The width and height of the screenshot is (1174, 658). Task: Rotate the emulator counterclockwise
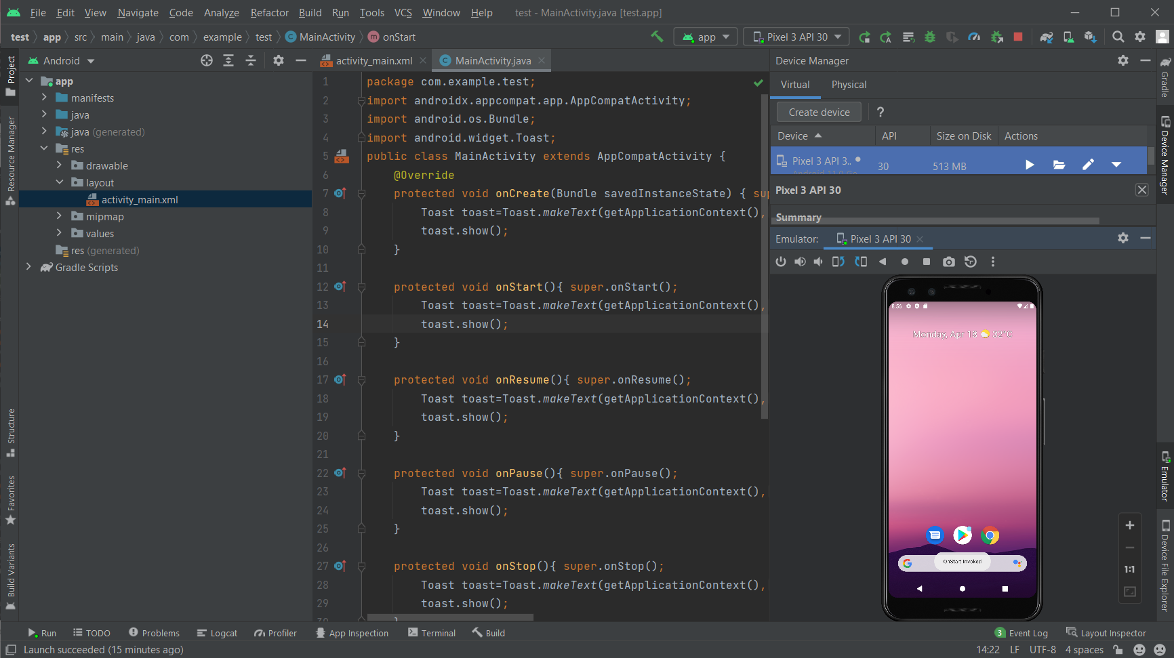click(838, 262)
